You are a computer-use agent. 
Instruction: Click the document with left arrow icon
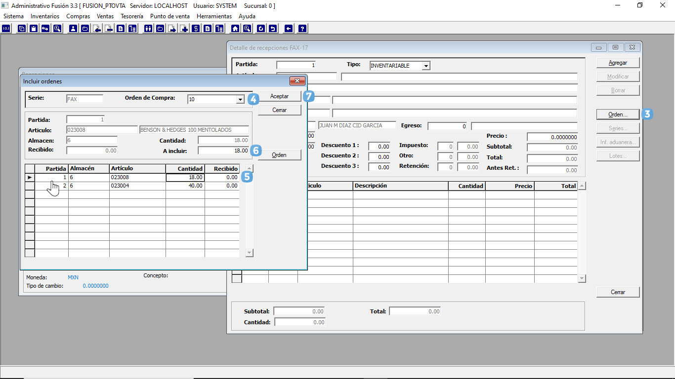pos(97,28)
